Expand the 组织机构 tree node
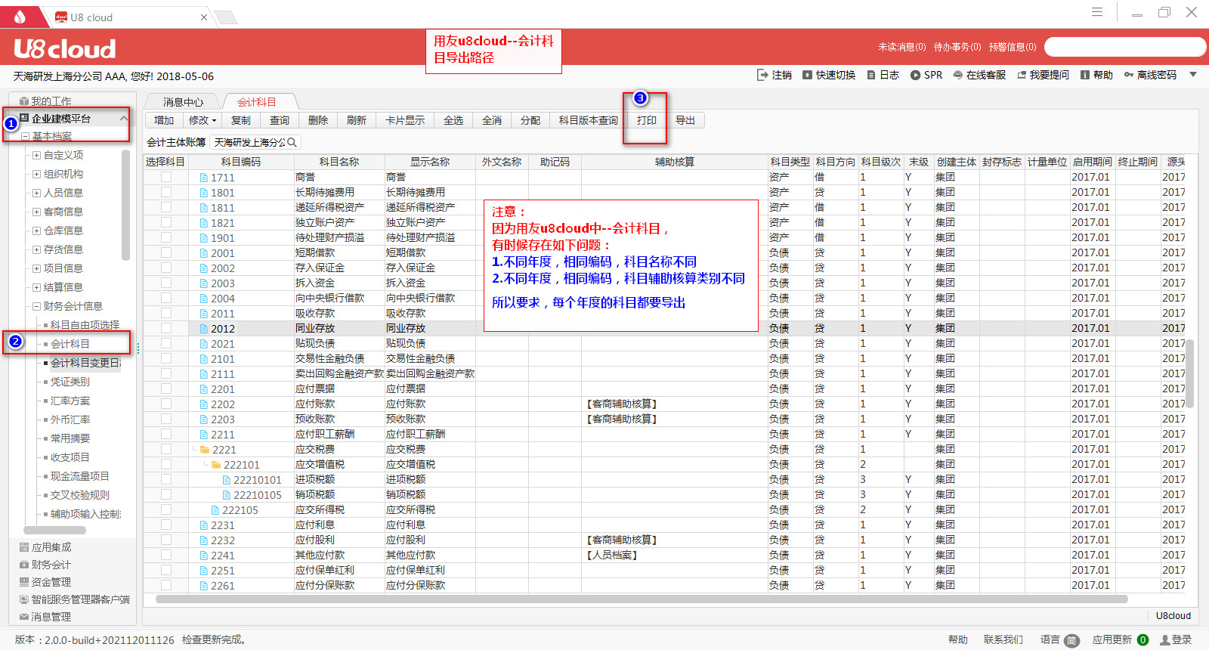1209x650 pixels. [36, 174]
